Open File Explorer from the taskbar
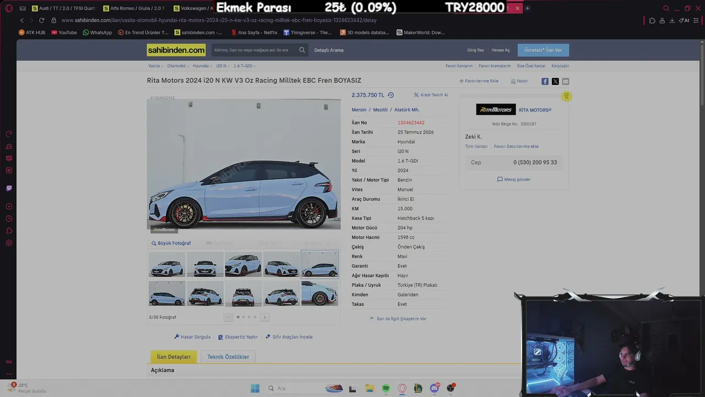Screen dimensions: 705x397 370,388
